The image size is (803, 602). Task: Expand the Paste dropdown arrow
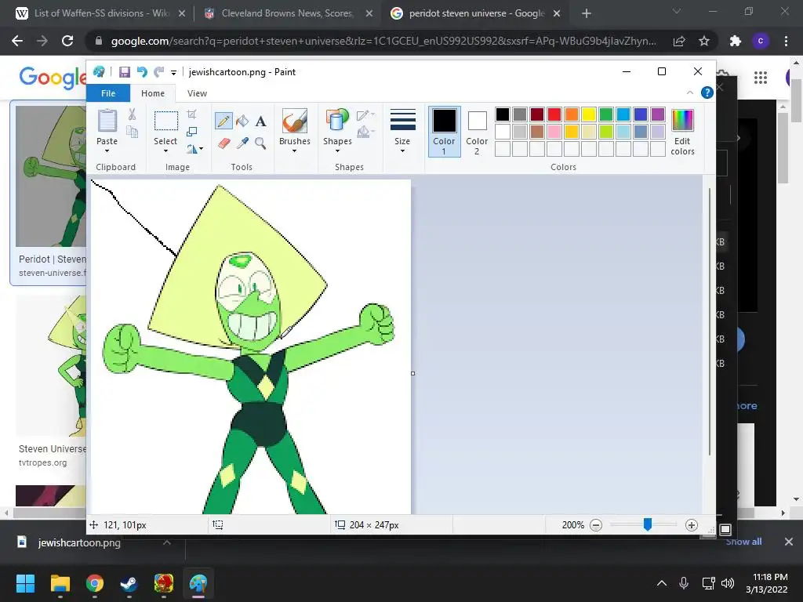(x=107, y=151)
